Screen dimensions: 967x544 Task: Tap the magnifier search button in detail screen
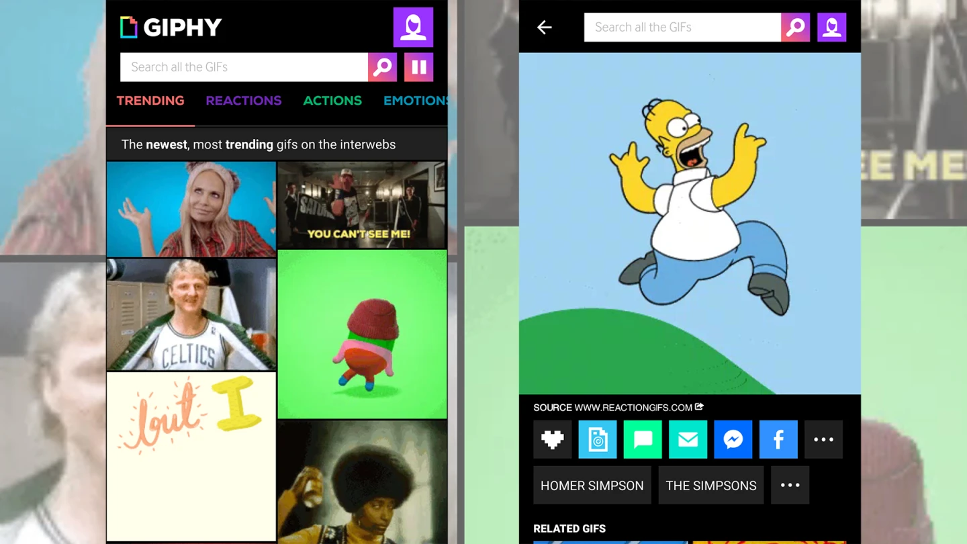[x=796, y=28]
